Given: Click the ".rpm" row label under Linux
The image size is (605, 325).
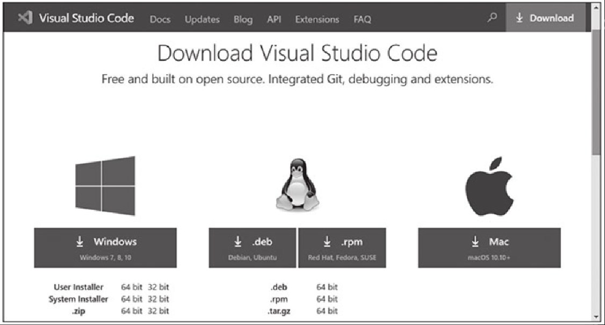Looking at the screenshot, I should tap(279, 299).
